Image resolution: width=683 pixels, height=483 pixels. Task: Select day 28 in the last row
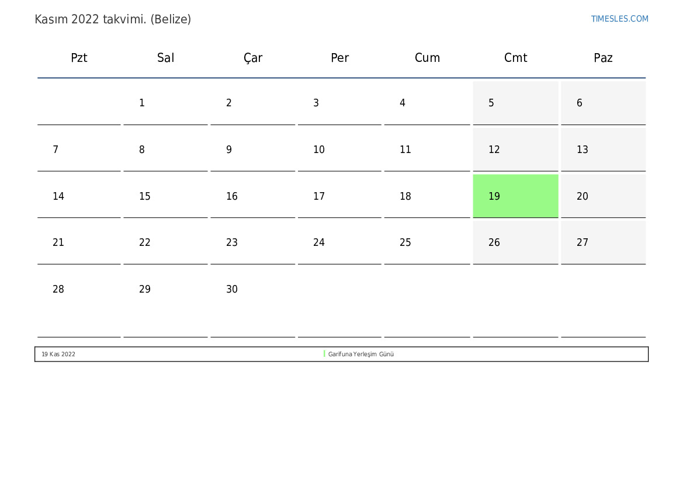click(x=58, y=290)
